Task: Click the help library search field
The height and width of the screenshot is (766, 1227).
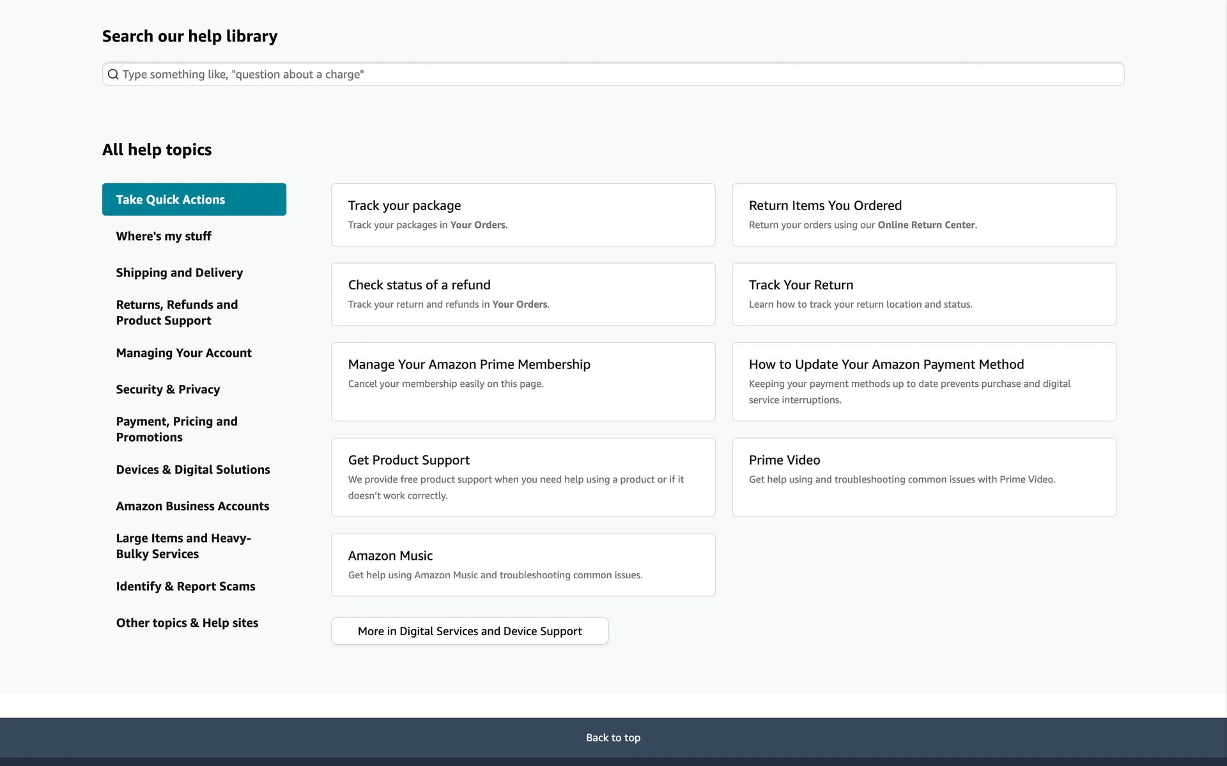Action: [613, 74]
